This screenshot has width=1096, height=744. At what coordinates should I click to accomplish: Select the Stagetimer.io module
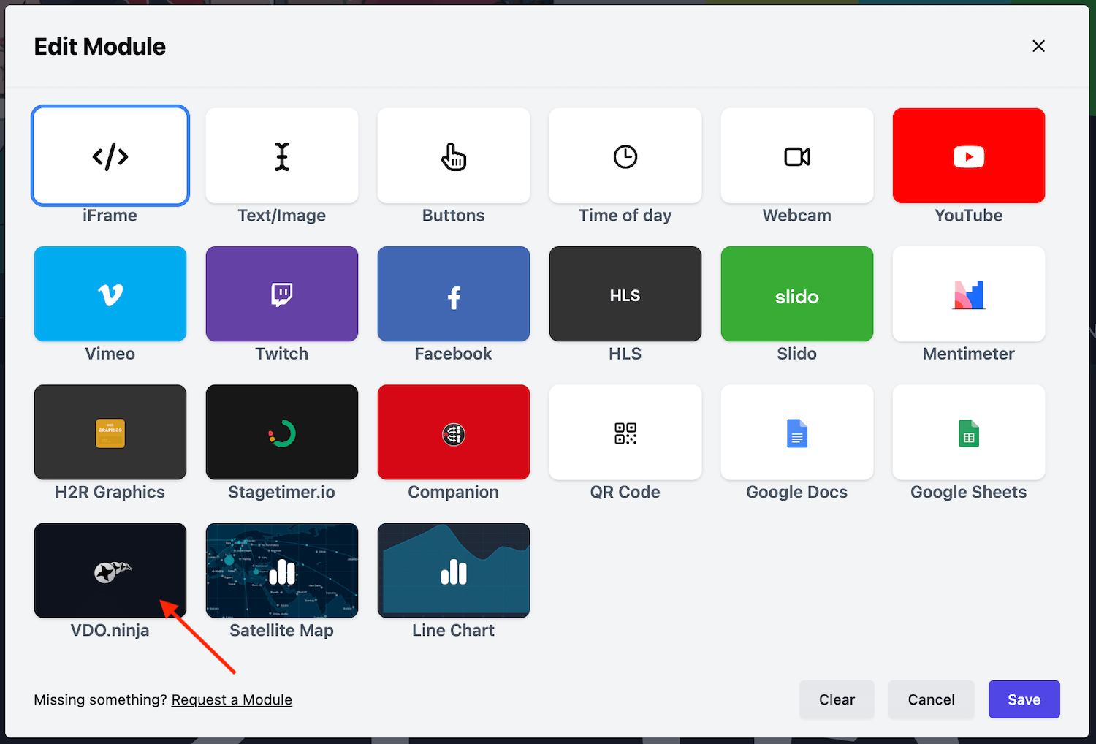(x=281, y=432)
